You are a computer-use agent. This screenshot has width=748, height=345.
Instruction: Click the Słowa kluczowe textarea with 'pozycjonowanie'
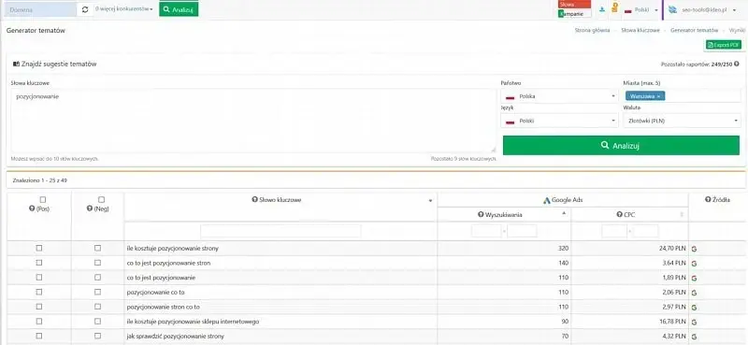click(253, 121)
